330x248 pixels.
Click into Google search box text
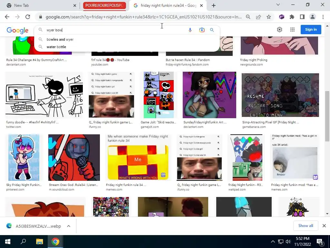pyautogui.click(x=116, y=30)
